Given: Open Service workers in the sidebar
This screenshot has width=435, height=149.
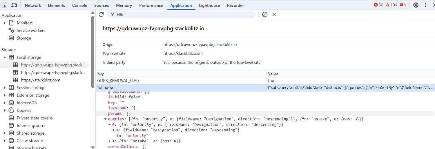Looking at the screenshot, I should click(31, 31).
